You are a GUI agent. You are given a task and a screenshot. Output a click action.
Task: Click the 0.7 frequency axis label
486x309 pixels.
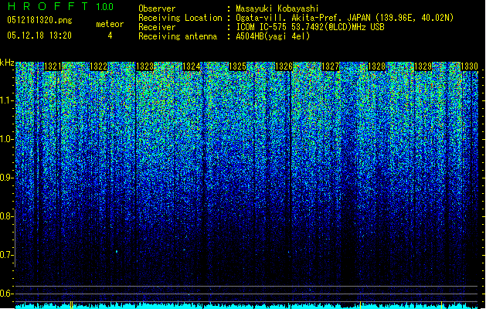tap(6, 255)
